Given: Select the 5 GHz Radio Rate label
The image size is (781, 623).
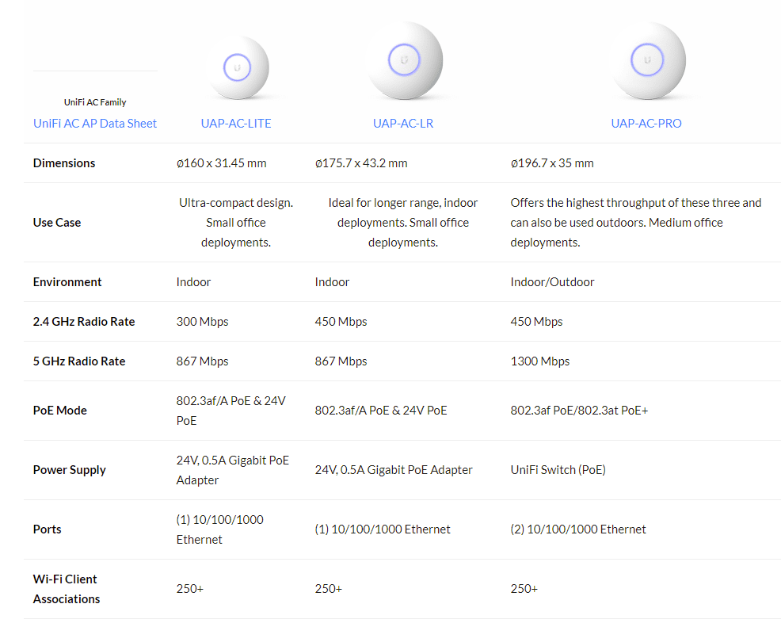Looking at the screenshot, I should (79, 361).
